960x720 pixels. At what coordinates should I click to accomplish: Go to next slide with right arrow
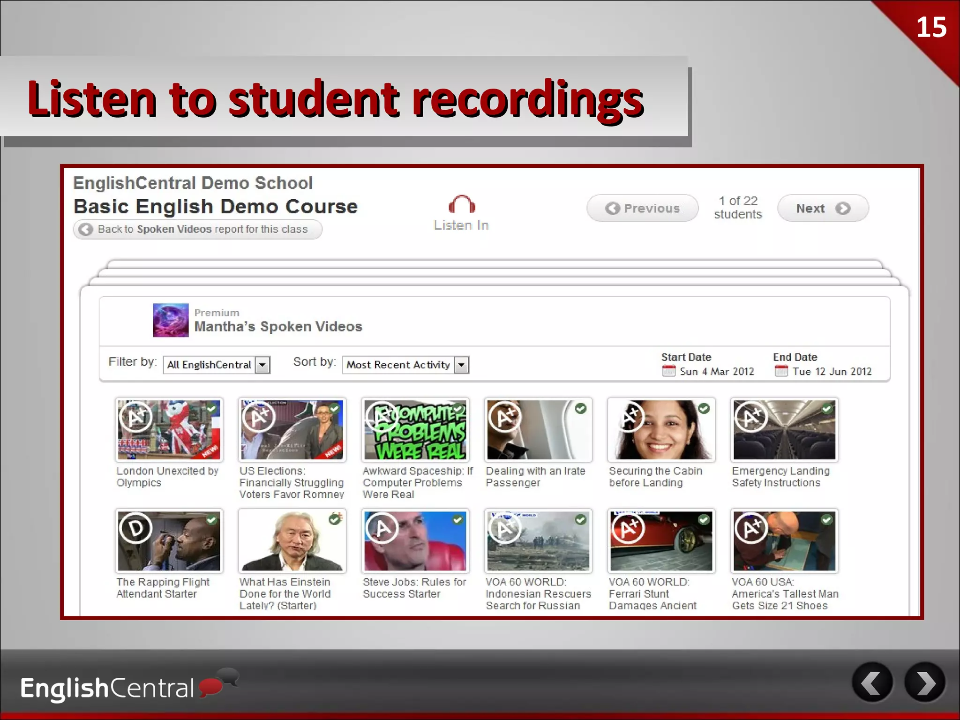tap(924, 682)
